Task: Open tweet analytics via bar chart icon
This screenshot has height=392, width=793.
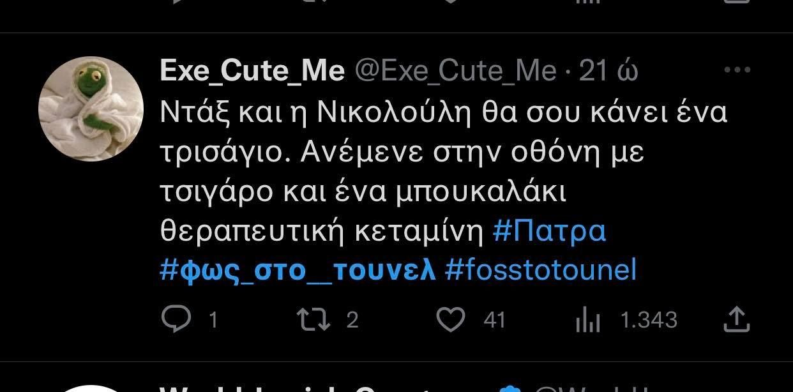Action: [x=588, y=320]
